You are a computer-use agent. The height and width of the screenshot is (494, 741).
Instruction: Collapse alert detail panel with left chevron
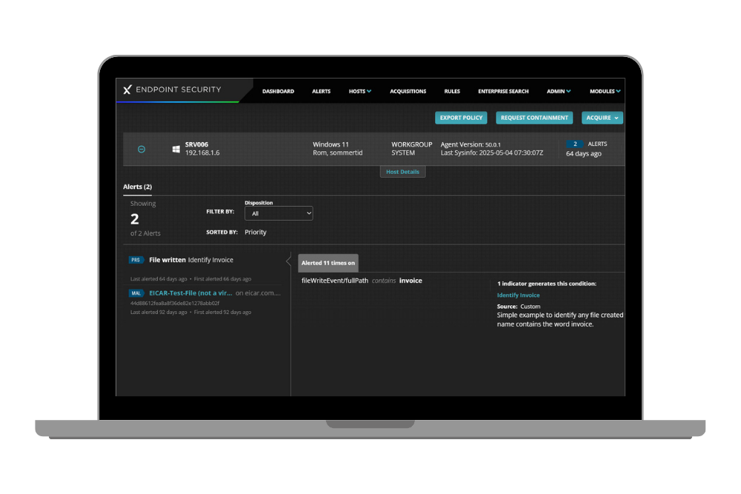click(288, 261)
